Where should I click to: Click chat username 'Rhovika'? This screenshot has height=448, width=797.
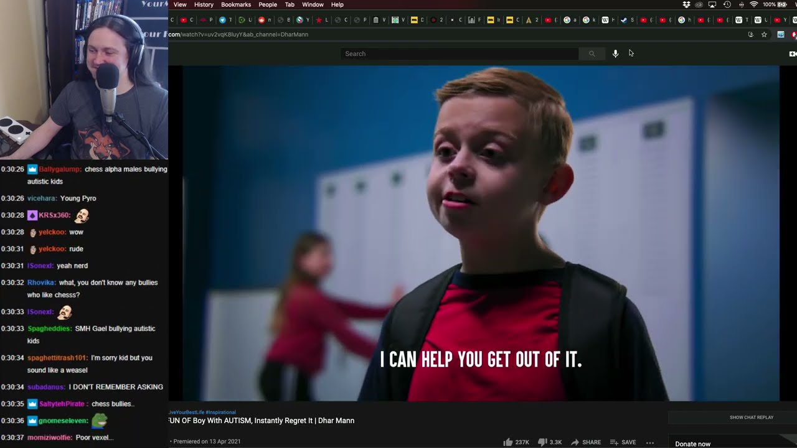(41, 282)
